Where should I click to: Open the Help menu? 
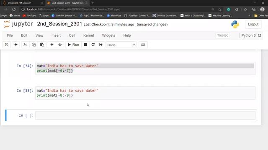[x=127, y=35]
